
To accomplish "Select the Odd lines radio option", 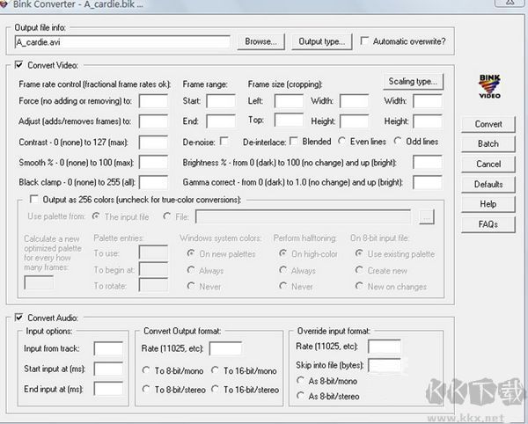I will pyautogui.click(x=398, y=142).
